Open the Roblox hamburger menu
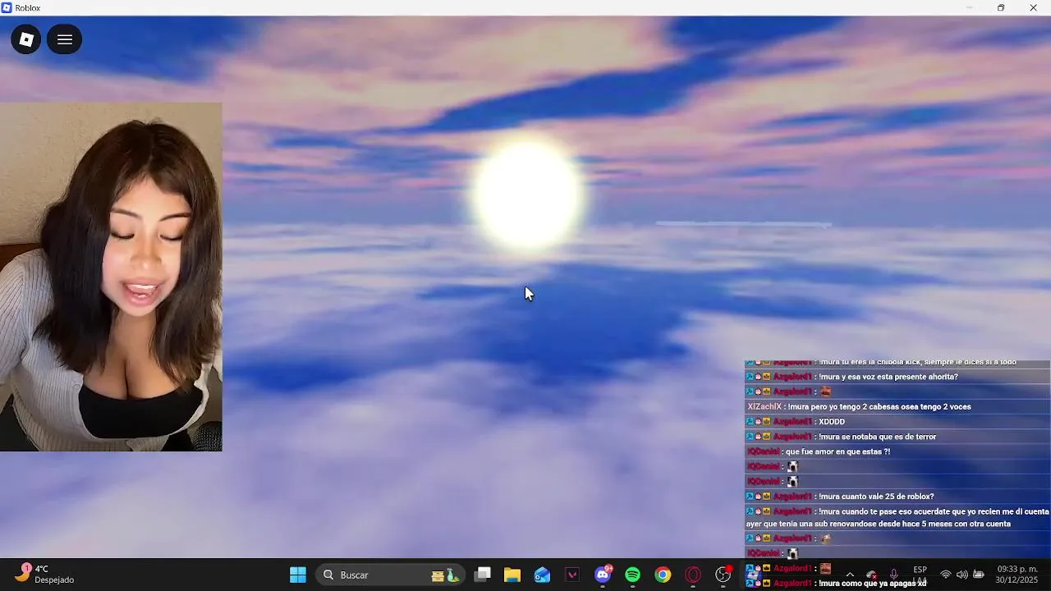Viewport: 1051px width, 591px height. click(x=64, y=39)
